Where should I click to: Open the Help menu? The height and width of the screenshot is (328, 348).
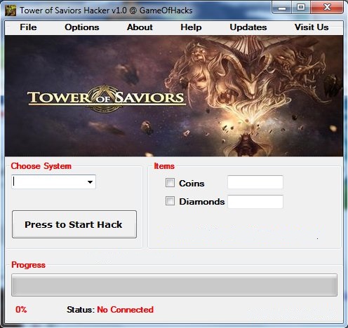pos(191,27)
